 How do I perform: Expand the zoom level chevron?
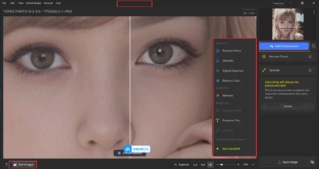coord(253,164)
